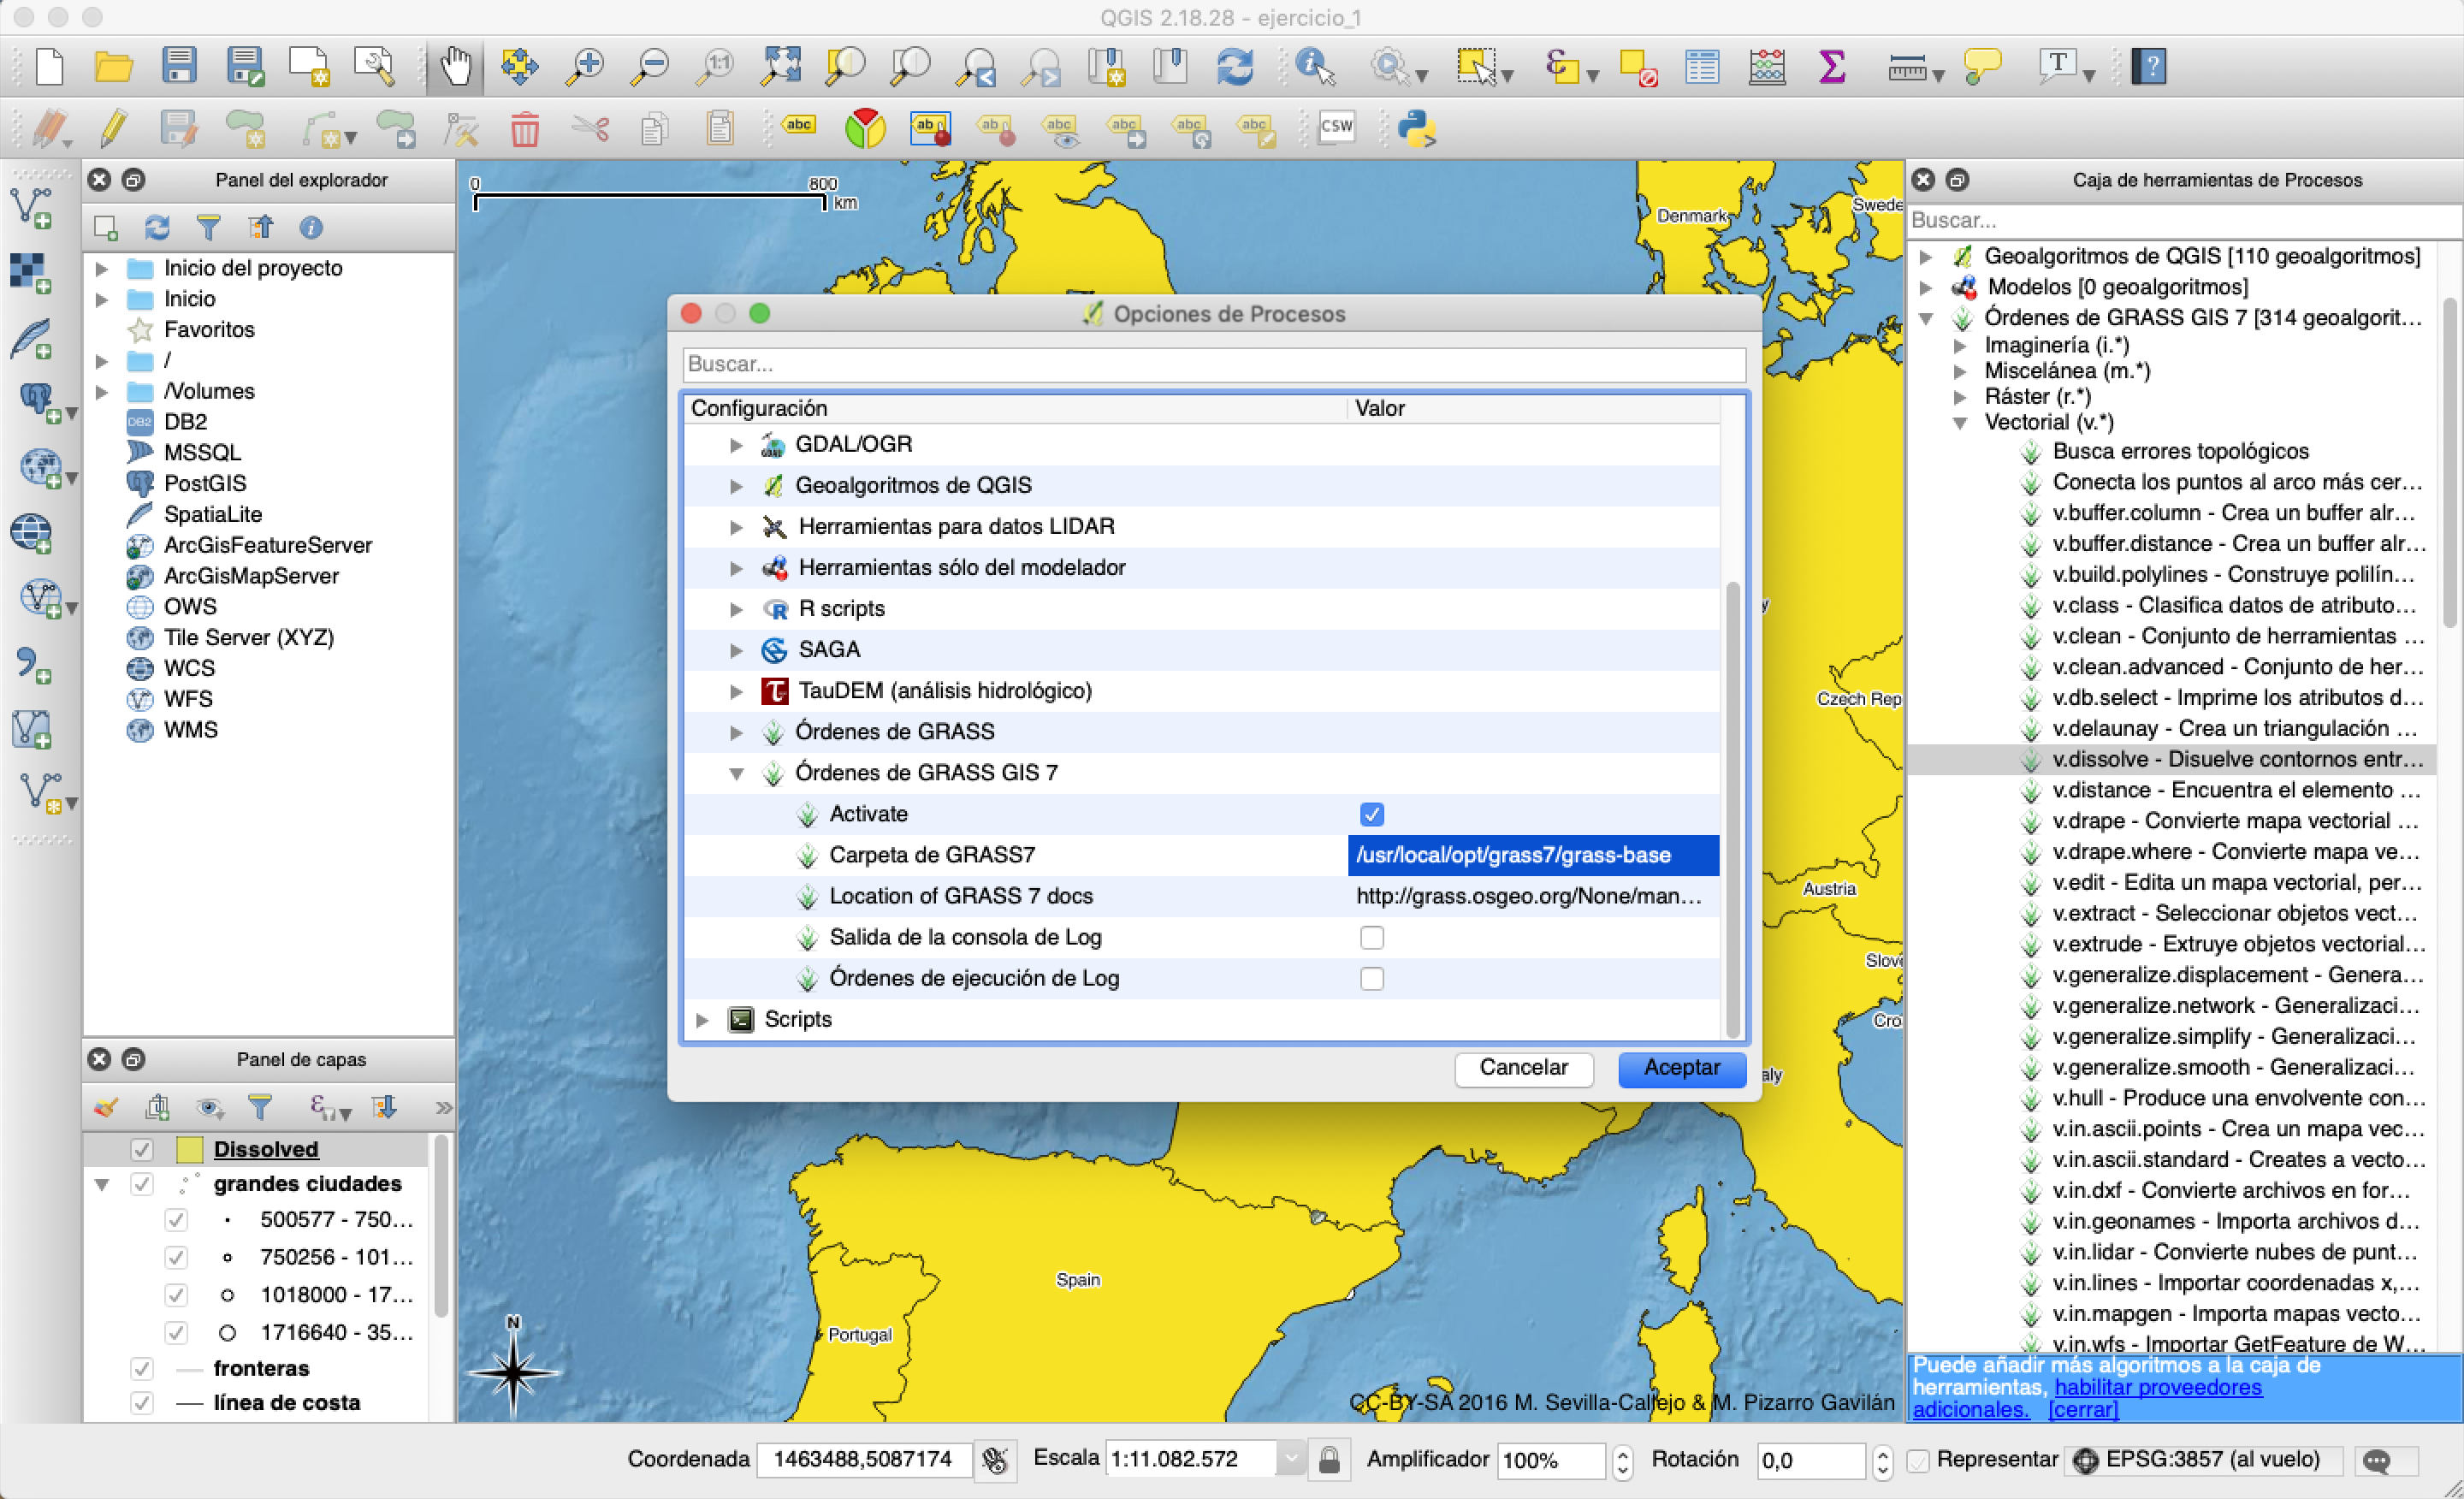Select WMS in the browser panel
2464x1499 pixels.
(x=190, y=730)
